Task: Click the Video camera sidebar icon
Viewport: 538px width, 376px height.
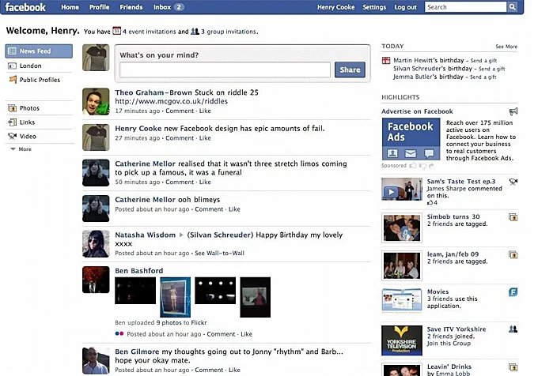Action: coord(12,137)
